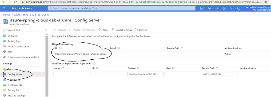Open TLS/SSL settings
The height and width of the screenshot is (97, 271).
(x=16, y=95)
